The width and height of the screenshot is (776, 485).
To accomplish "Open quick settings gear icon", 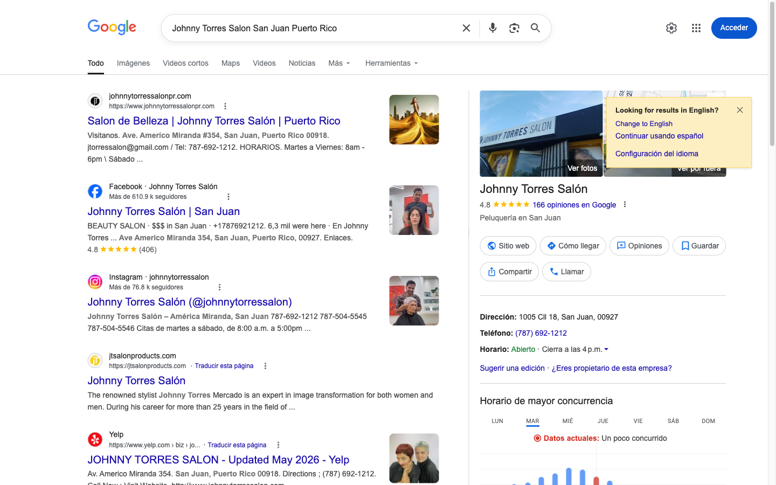I will pyautogui.click(x=671, y=28).
